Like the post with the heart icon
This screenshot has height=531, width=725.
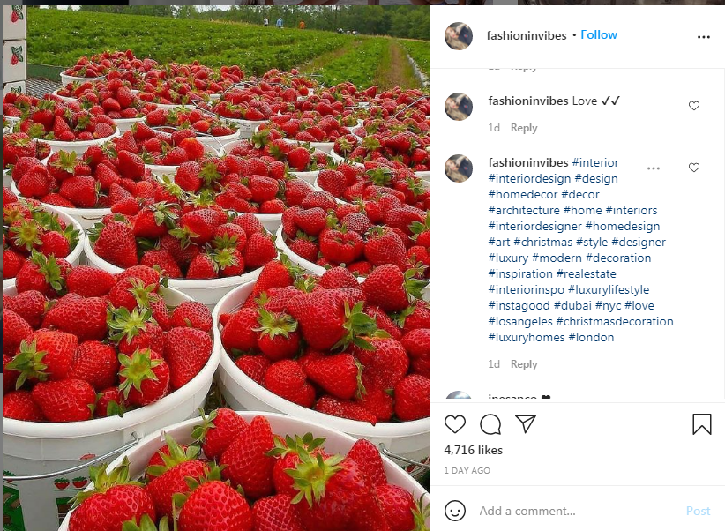coord(454,424)
